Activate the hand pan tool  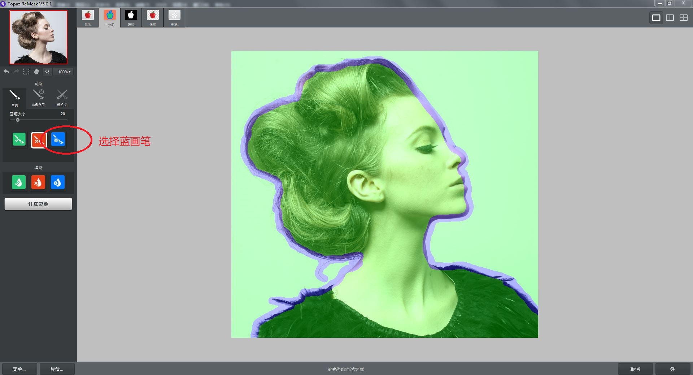(x=36, y=72)
